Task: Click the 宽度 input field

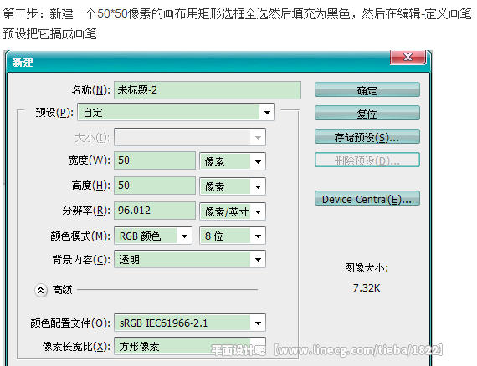Action: click(x=155, y=160)
